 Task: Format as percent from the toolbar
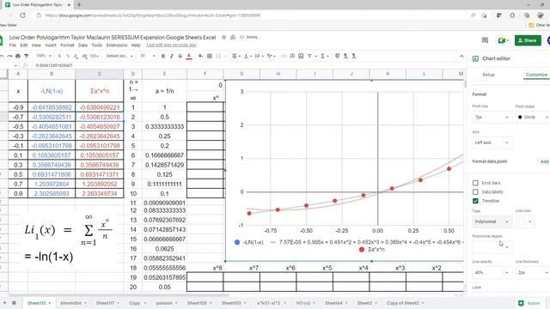pyautogui.click(x=68, y=56)
